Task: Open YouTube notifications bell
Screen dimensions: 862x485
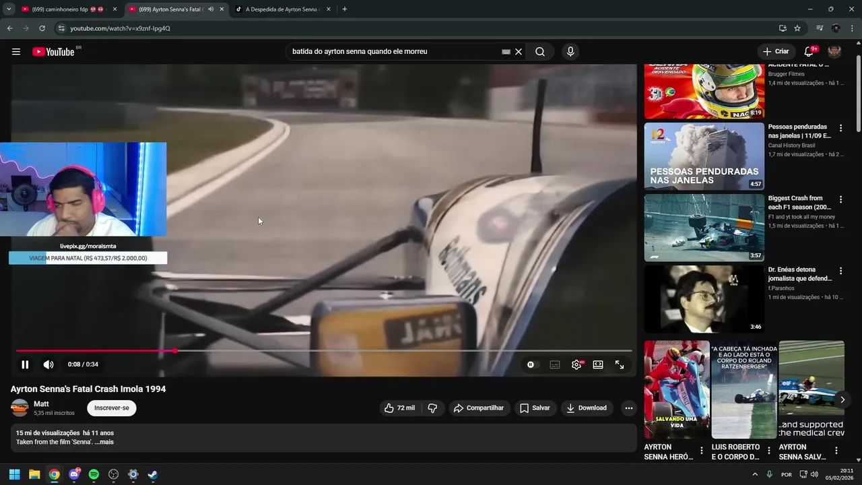Action: pyautogui.click(x=809, y=52)
